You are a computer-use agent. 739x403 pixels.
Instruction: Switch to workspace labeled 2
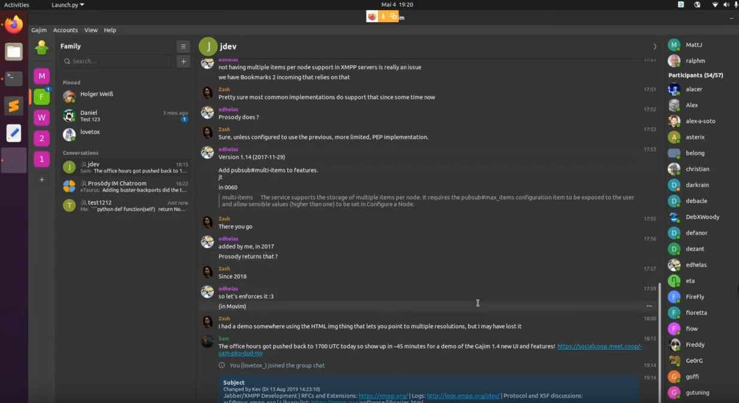tap(41, 138)
